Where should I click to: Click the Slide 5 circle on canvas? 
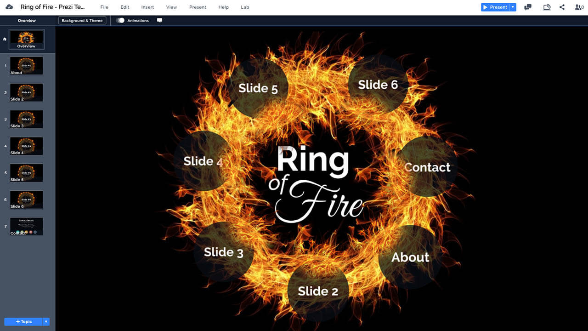coord(258,88)
